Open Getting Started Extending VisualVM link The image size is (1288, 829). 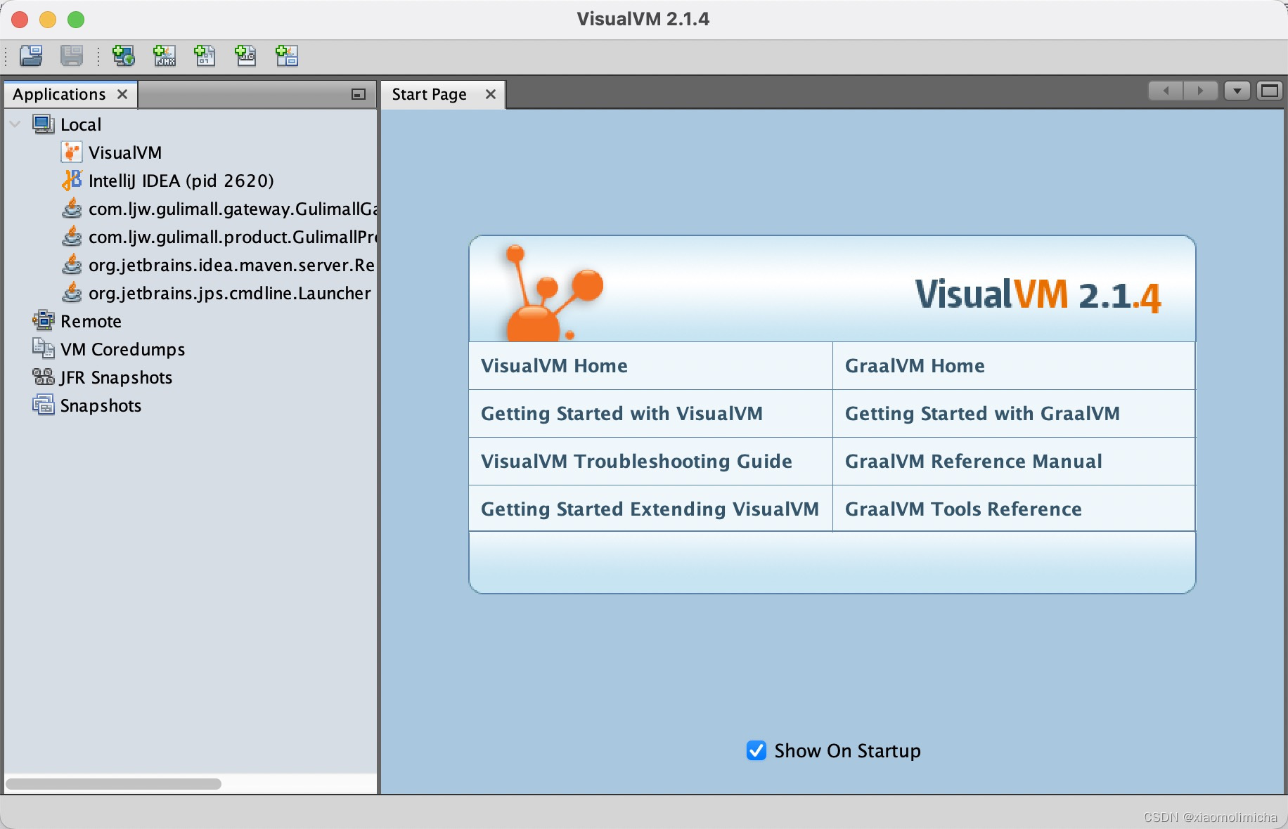point(650,509)
